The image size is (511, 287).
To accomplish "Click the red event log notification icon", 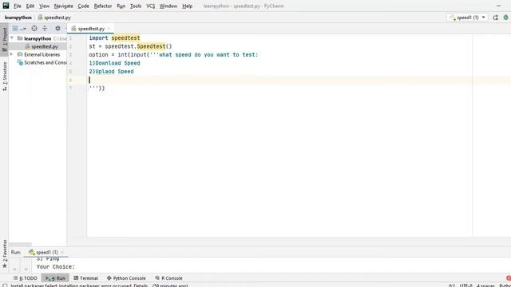I will coord(509,278).
